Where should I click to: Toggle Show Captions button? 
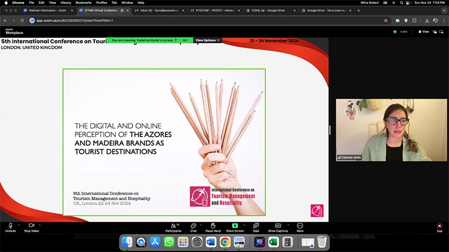278,226
